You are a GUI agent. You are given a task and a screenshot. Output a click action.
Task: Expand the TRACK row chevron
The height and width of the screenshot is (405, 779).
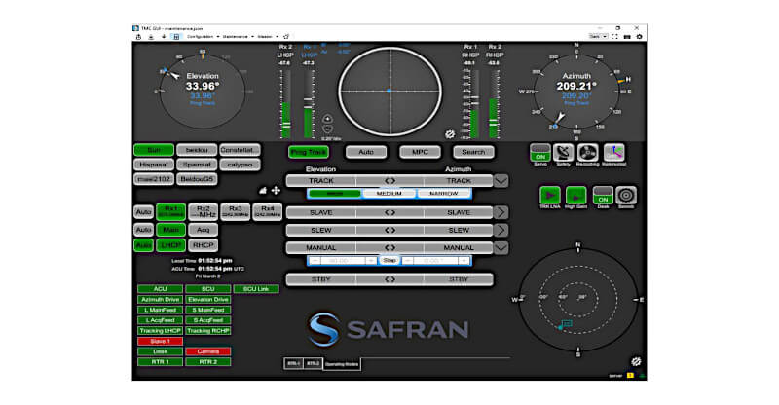pos(501,180)
